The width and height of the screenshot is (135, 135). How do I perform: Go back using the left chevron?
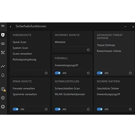[11, 27]
